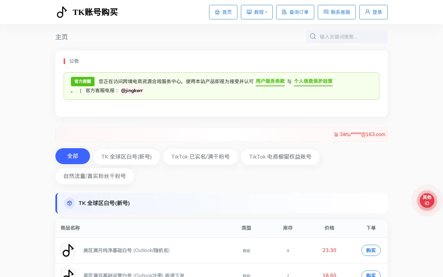Click the 登录 login button

click(x=373, y=12)
